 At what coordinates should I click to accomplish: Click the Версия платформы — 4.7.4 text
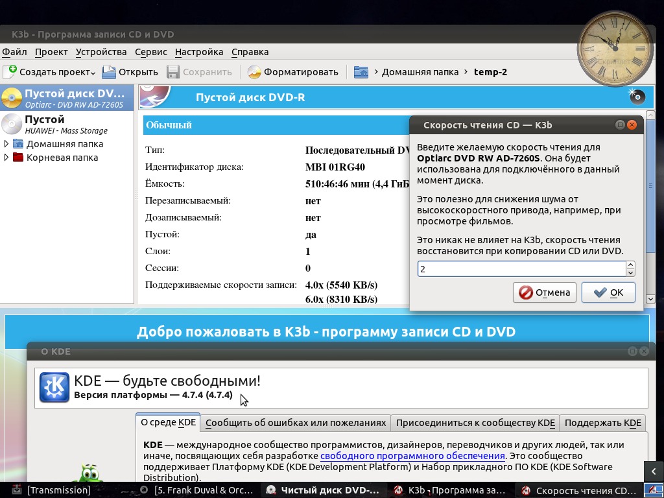click(x=153, y=395)
